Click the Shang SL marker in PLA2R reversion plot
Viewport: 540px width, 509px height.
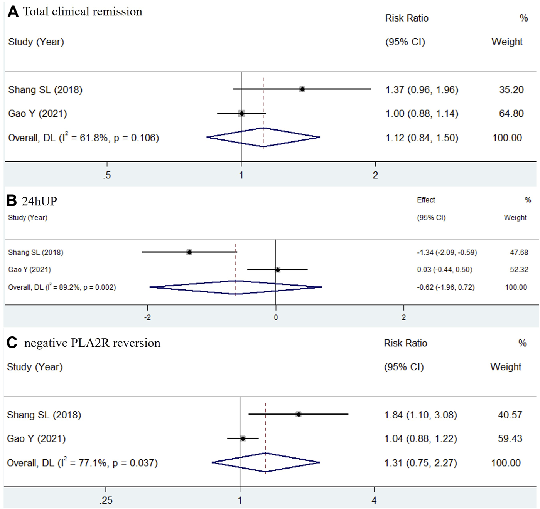pos(299,414)
